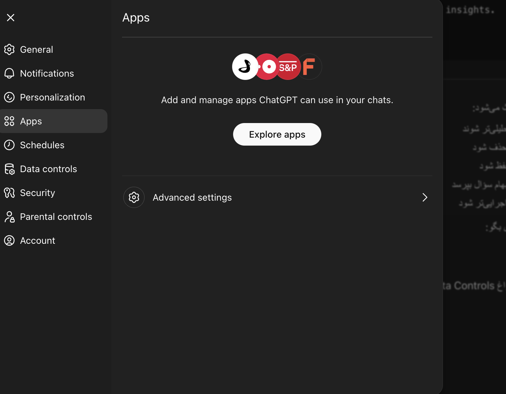Image resolution: width=506 pixels, height=394 pixels.
Task: Close the settings dialog
Action: pyautogui.click(x=11, y=17)
